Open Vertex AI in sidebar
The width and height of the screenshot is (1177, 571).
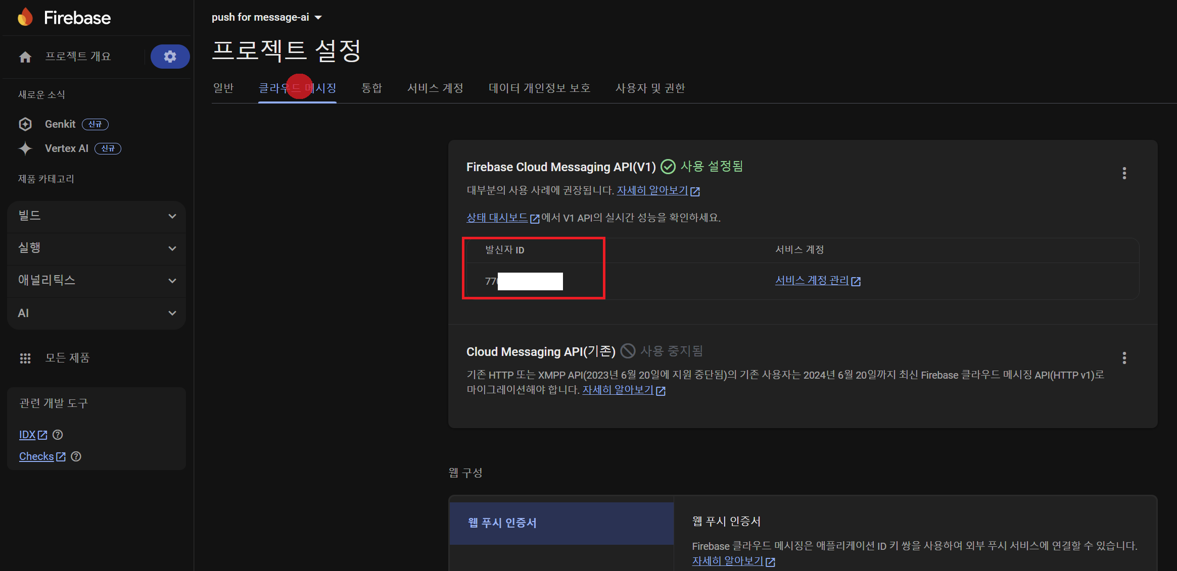pyautogui.click(x=67, y=148)
